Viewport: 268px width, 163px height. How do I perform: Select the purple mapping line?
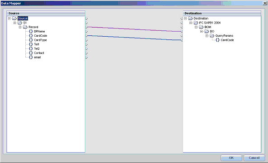click(x=134, y=29)
